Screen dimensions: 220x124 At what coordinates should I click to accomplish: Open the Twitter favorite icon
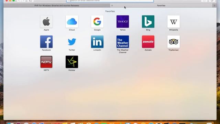click(x=72, y=42)
